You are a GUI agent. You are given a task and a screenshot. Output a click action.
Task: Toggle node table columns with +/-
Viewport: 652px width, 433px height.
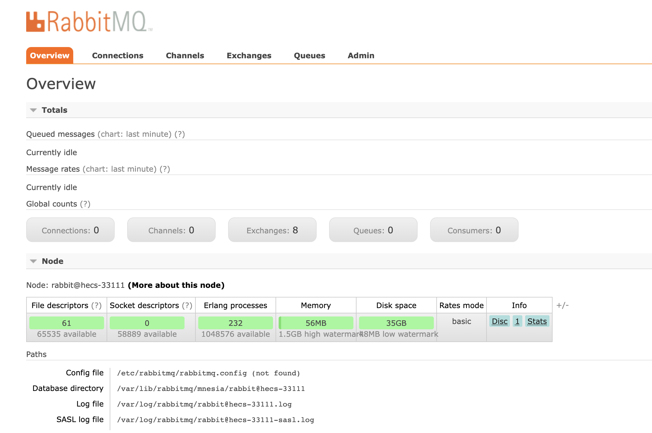[563, 305]
